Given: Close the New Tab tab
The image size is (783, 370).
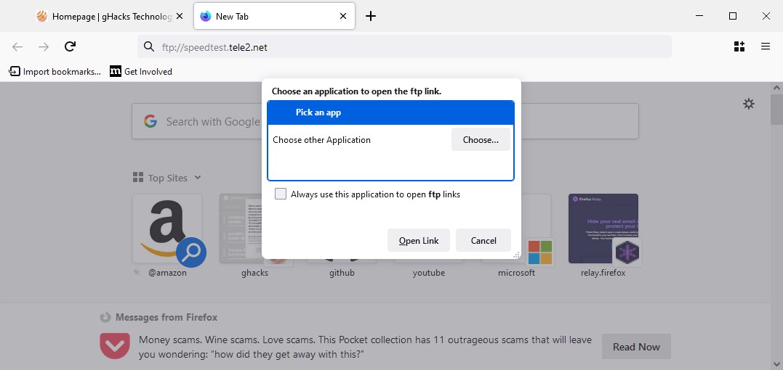Looking at the screenshot, I should (343, 16).
